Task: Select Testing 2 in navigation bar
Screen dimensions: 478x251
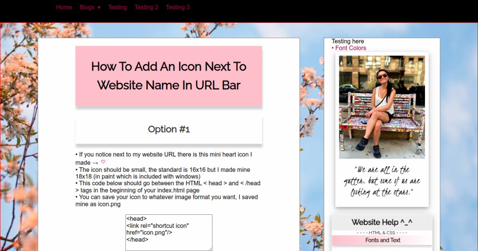Action: tap(146, 7)
